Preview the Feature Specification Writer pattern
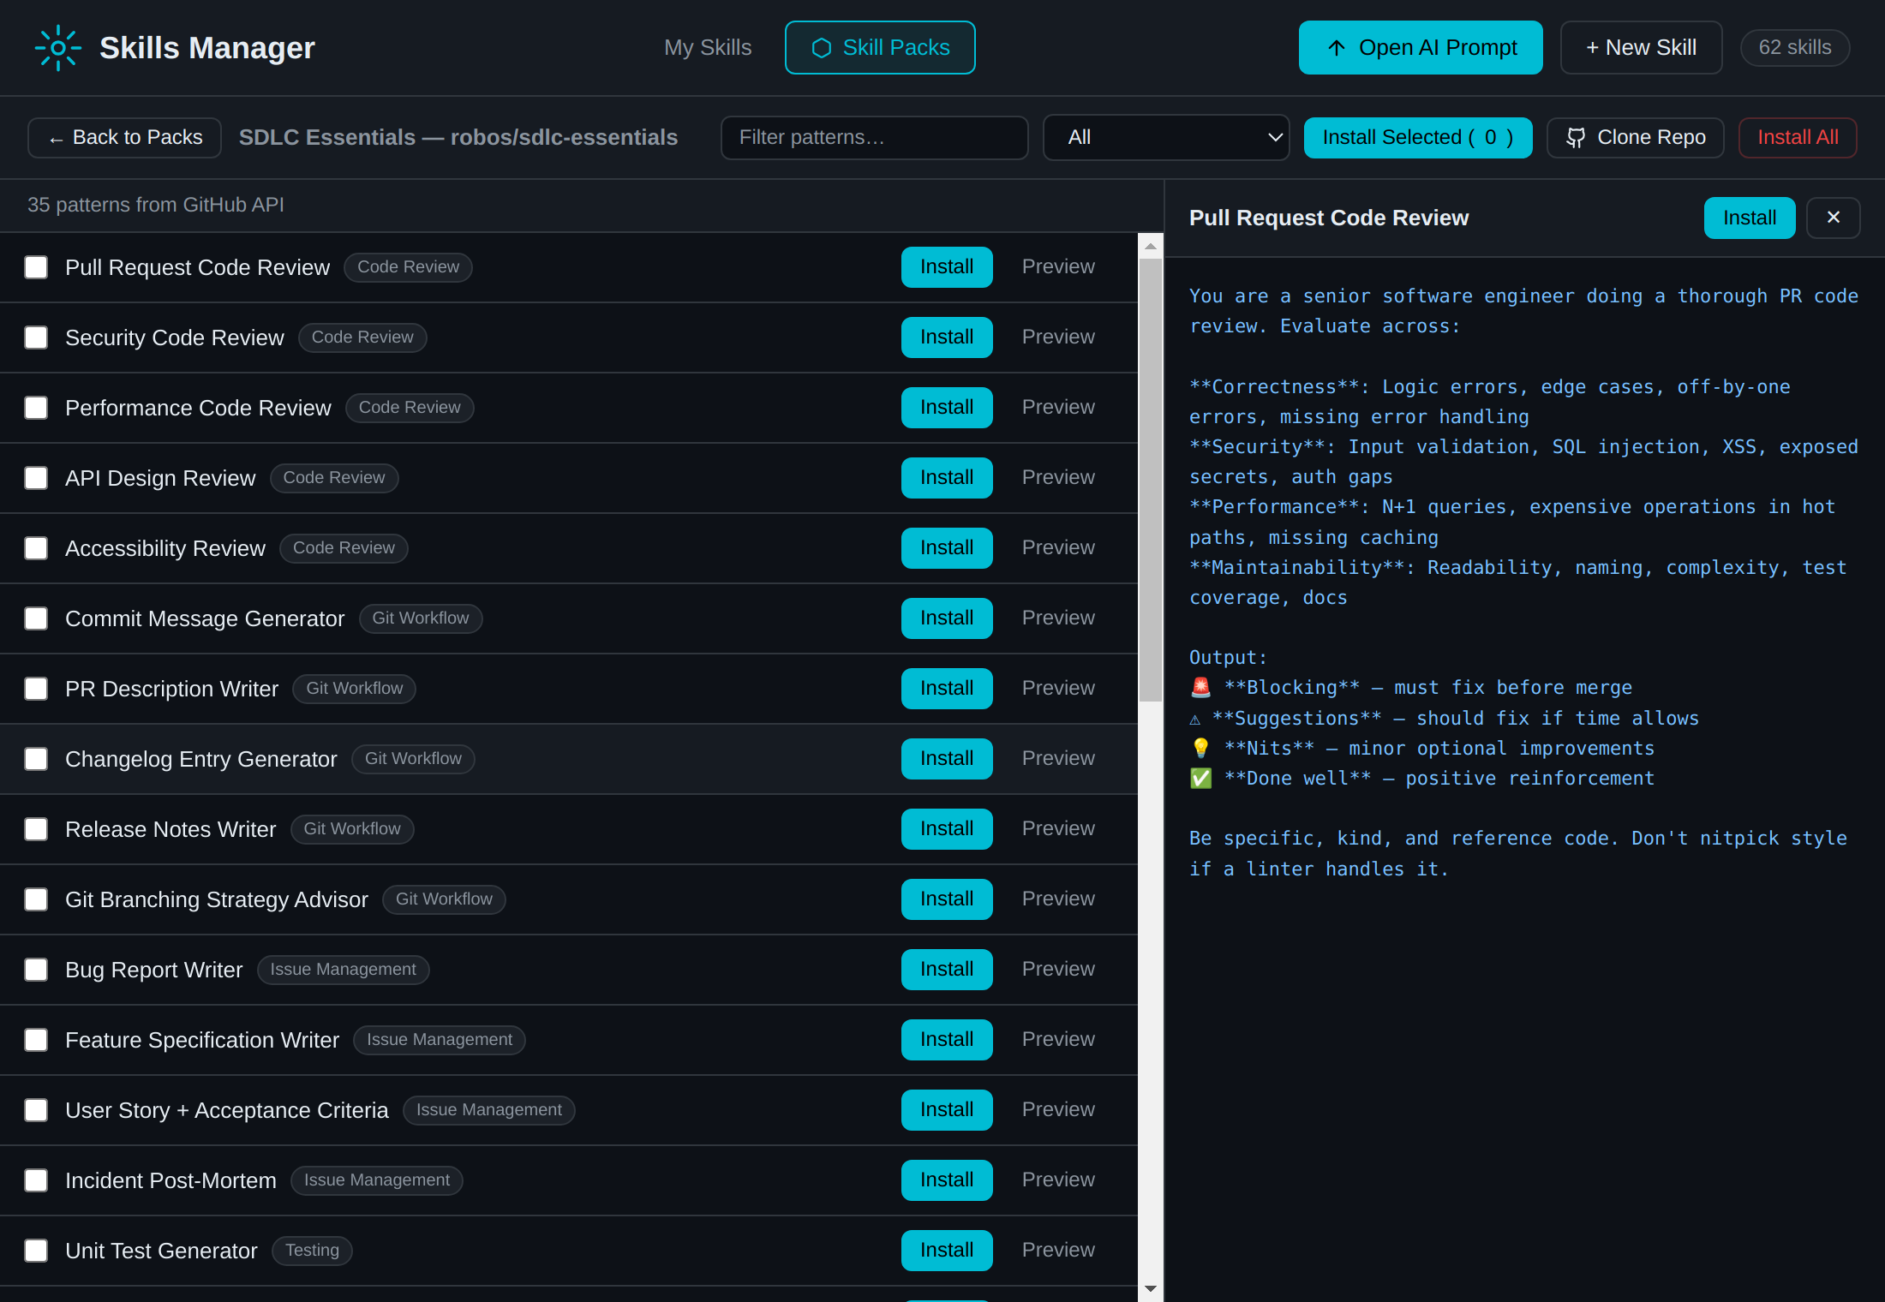The image size is (1885, 1302). pos(1058,1040)
